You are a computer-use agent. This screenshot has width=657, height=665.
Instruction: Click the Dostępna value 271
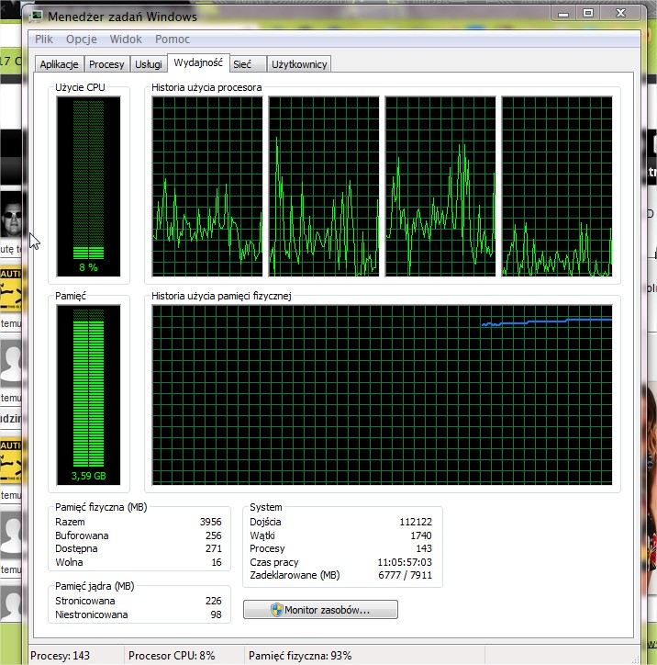[x=214, y=548]
